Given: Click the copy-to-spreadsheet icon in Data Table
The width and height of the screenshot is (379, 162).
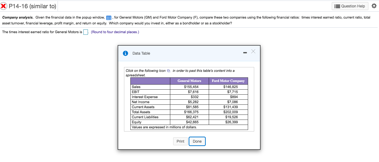Looking at the screenshot, I should click(x=169, y=71).
